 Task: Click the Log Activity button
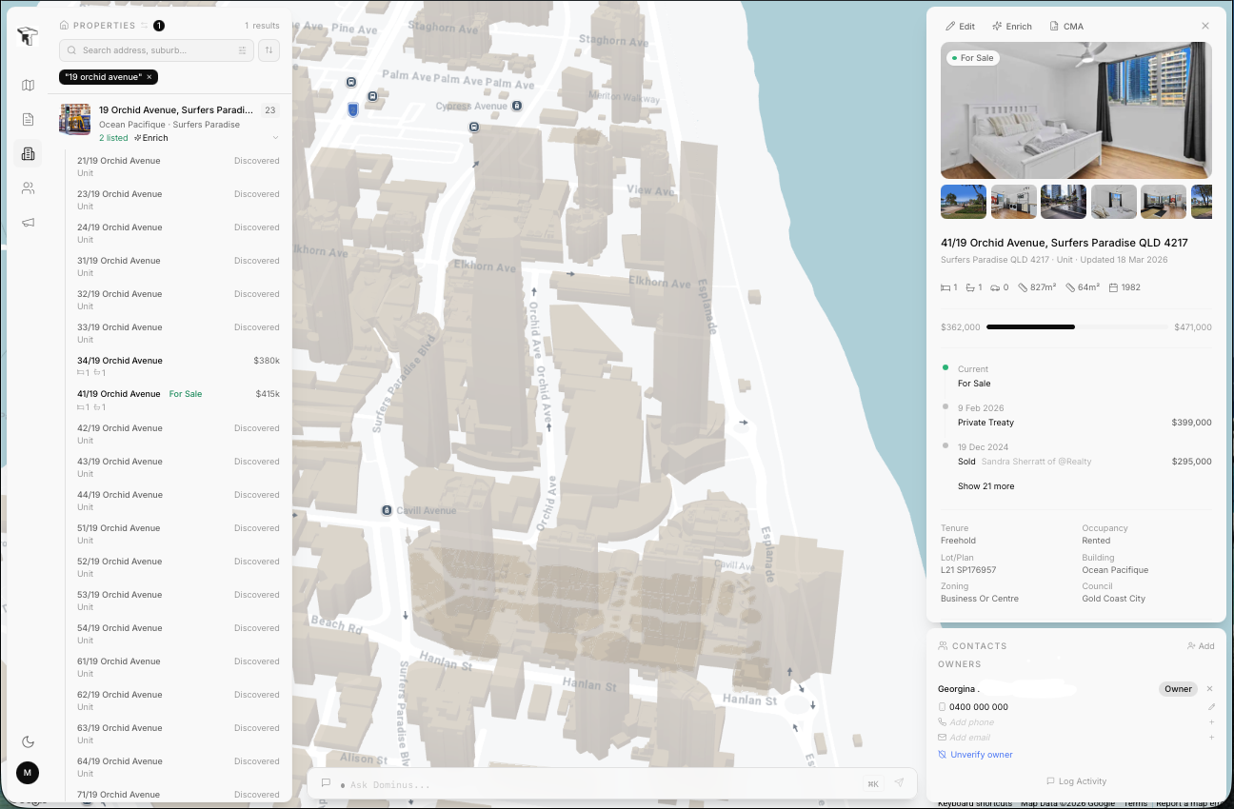click(x=1076, y=781)
